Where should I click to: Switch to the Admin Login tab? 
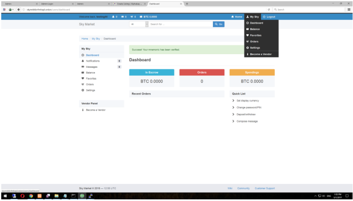(x=57, y=4)
